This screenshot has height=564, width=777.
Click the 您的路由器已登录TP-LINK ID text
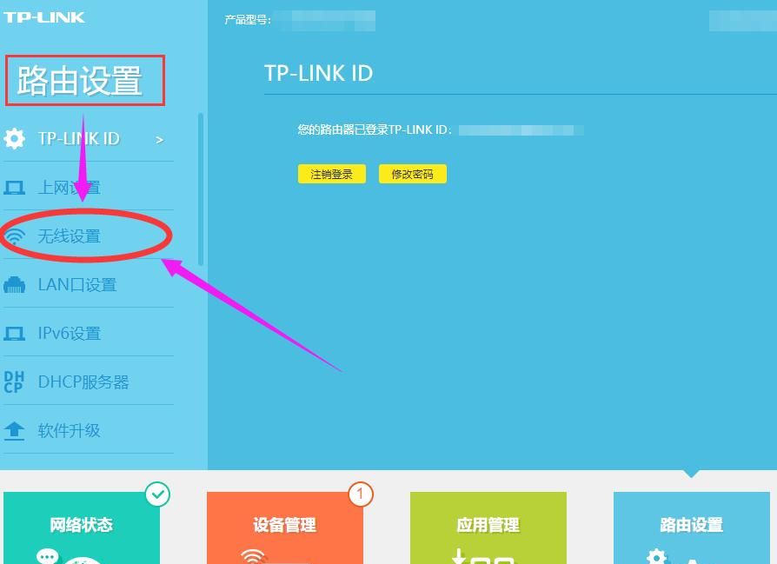click(x=375, y=129)
